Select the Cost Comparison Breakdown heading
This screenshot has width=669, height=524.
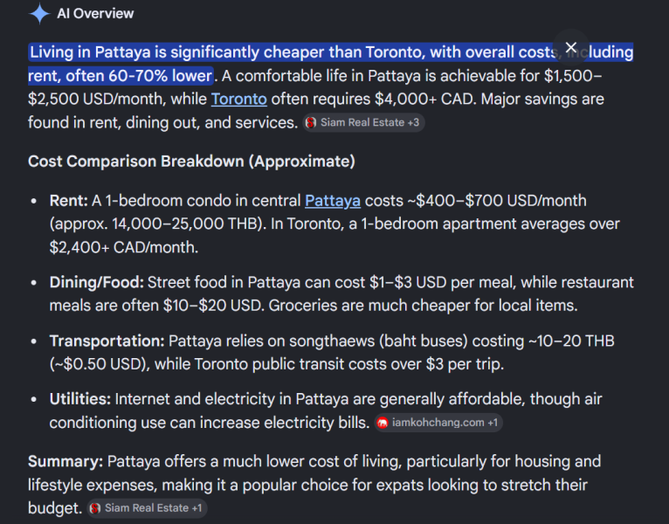(x=191, y=162)
